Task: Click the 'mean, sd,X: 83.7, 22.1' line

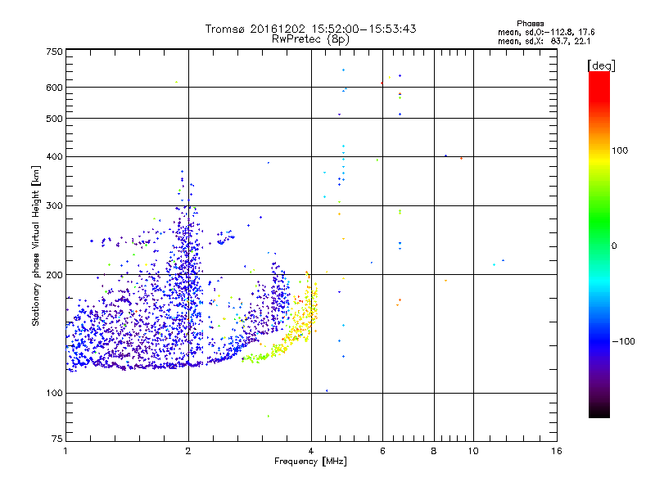Action: [x=544, y=42]
